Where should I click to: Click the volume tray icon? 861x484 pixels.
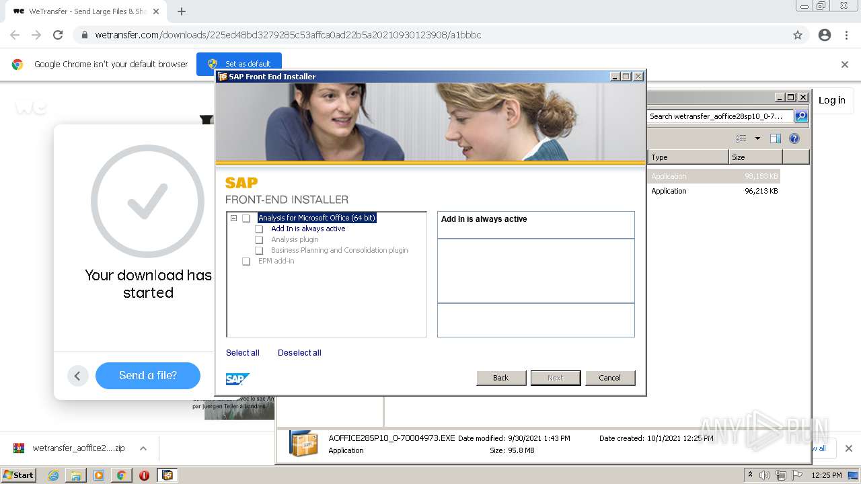(x=765, y=475)
